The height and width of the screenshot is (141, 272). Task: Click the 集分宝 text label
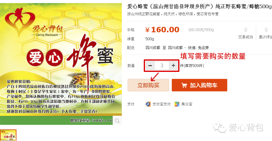(x=187, y=104)
